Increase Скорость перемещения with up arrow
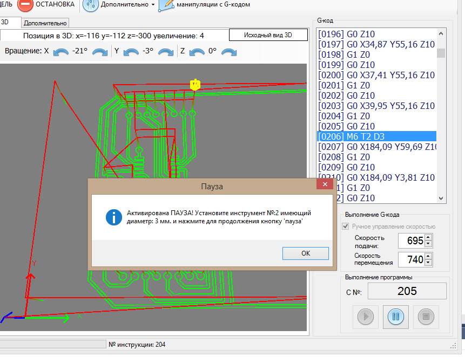Image resolution: width=465 pixels, height=357 pixels. point(428,256)
